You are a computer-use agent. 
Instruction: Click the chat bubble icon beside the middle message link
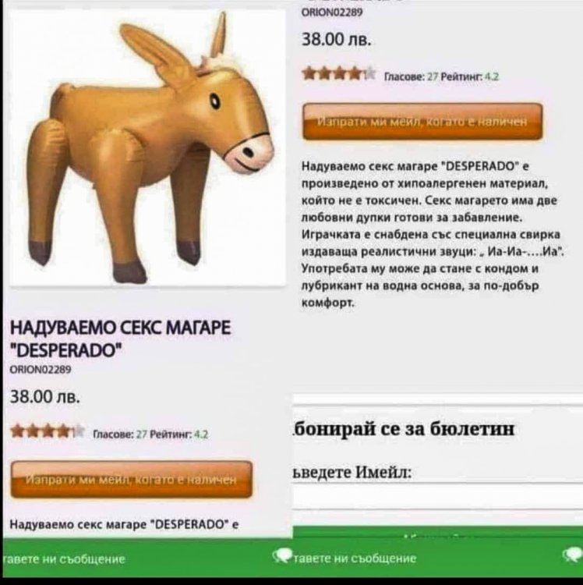[x=282, y=556]
